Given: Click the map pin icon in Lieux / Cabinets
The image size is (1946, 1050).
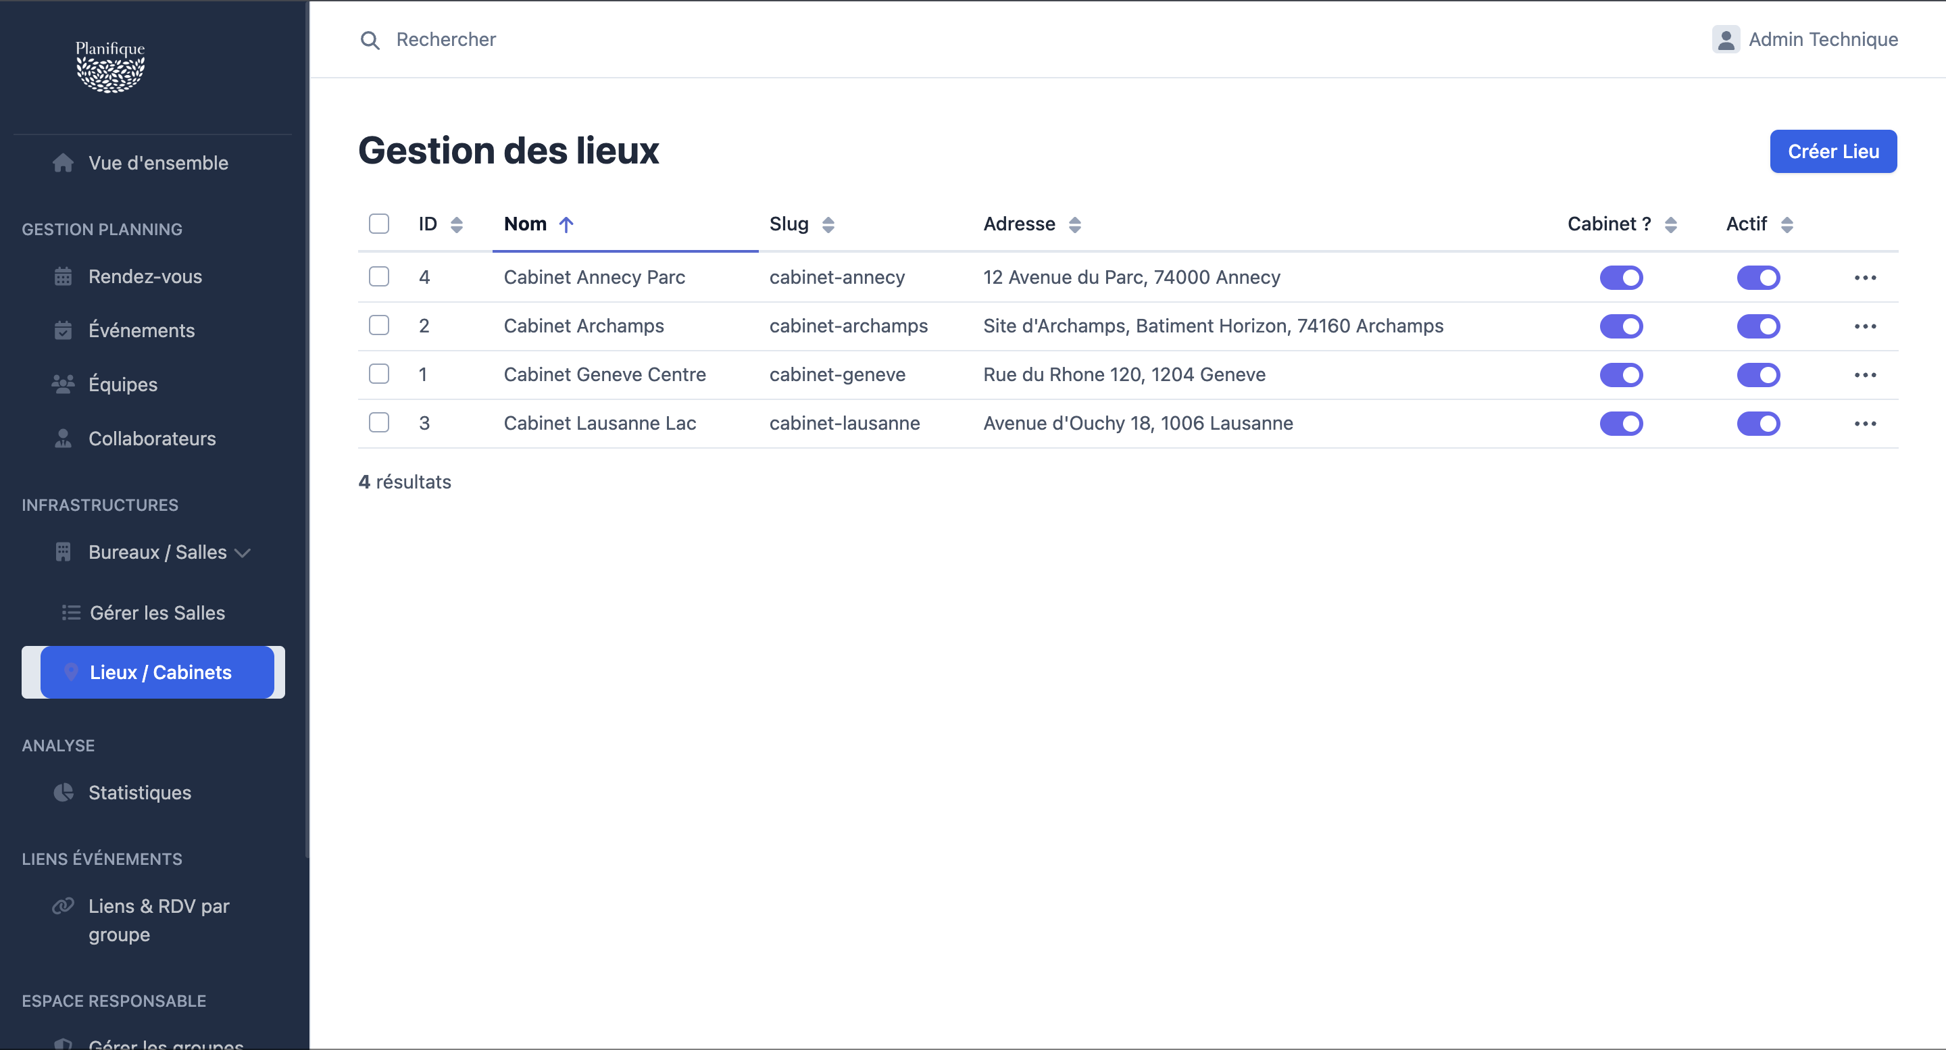Looking at the screenshot, I should click(71, 672).
